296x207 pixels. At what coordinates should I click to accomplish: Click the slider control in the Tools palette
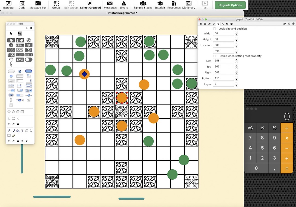pos(28,95)
